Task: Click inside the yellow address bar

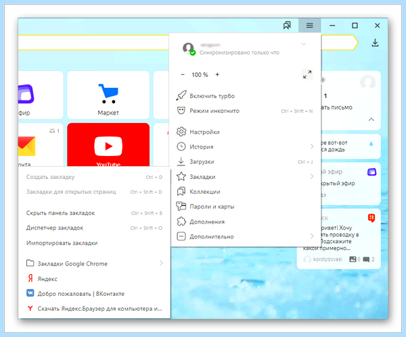Action: [x=94, y=43]
